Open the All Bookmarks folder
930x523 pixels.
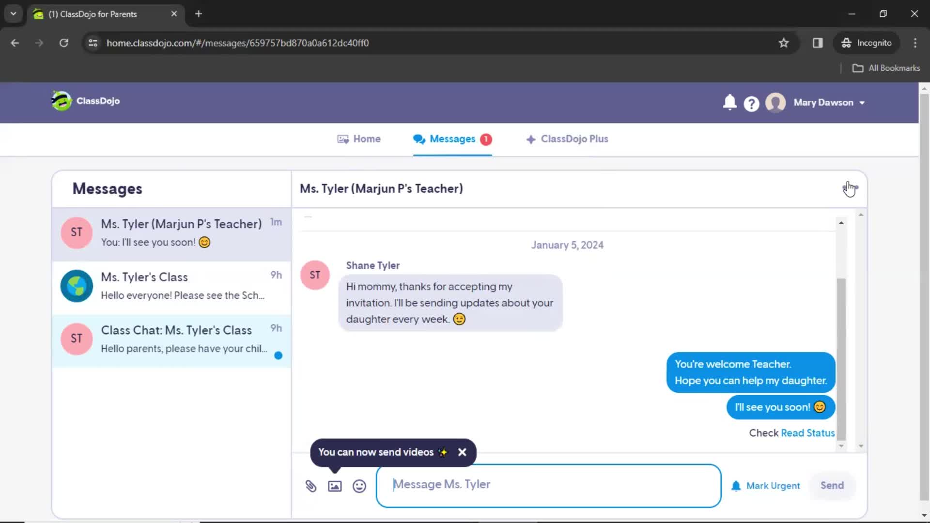(x=886, y=68)
